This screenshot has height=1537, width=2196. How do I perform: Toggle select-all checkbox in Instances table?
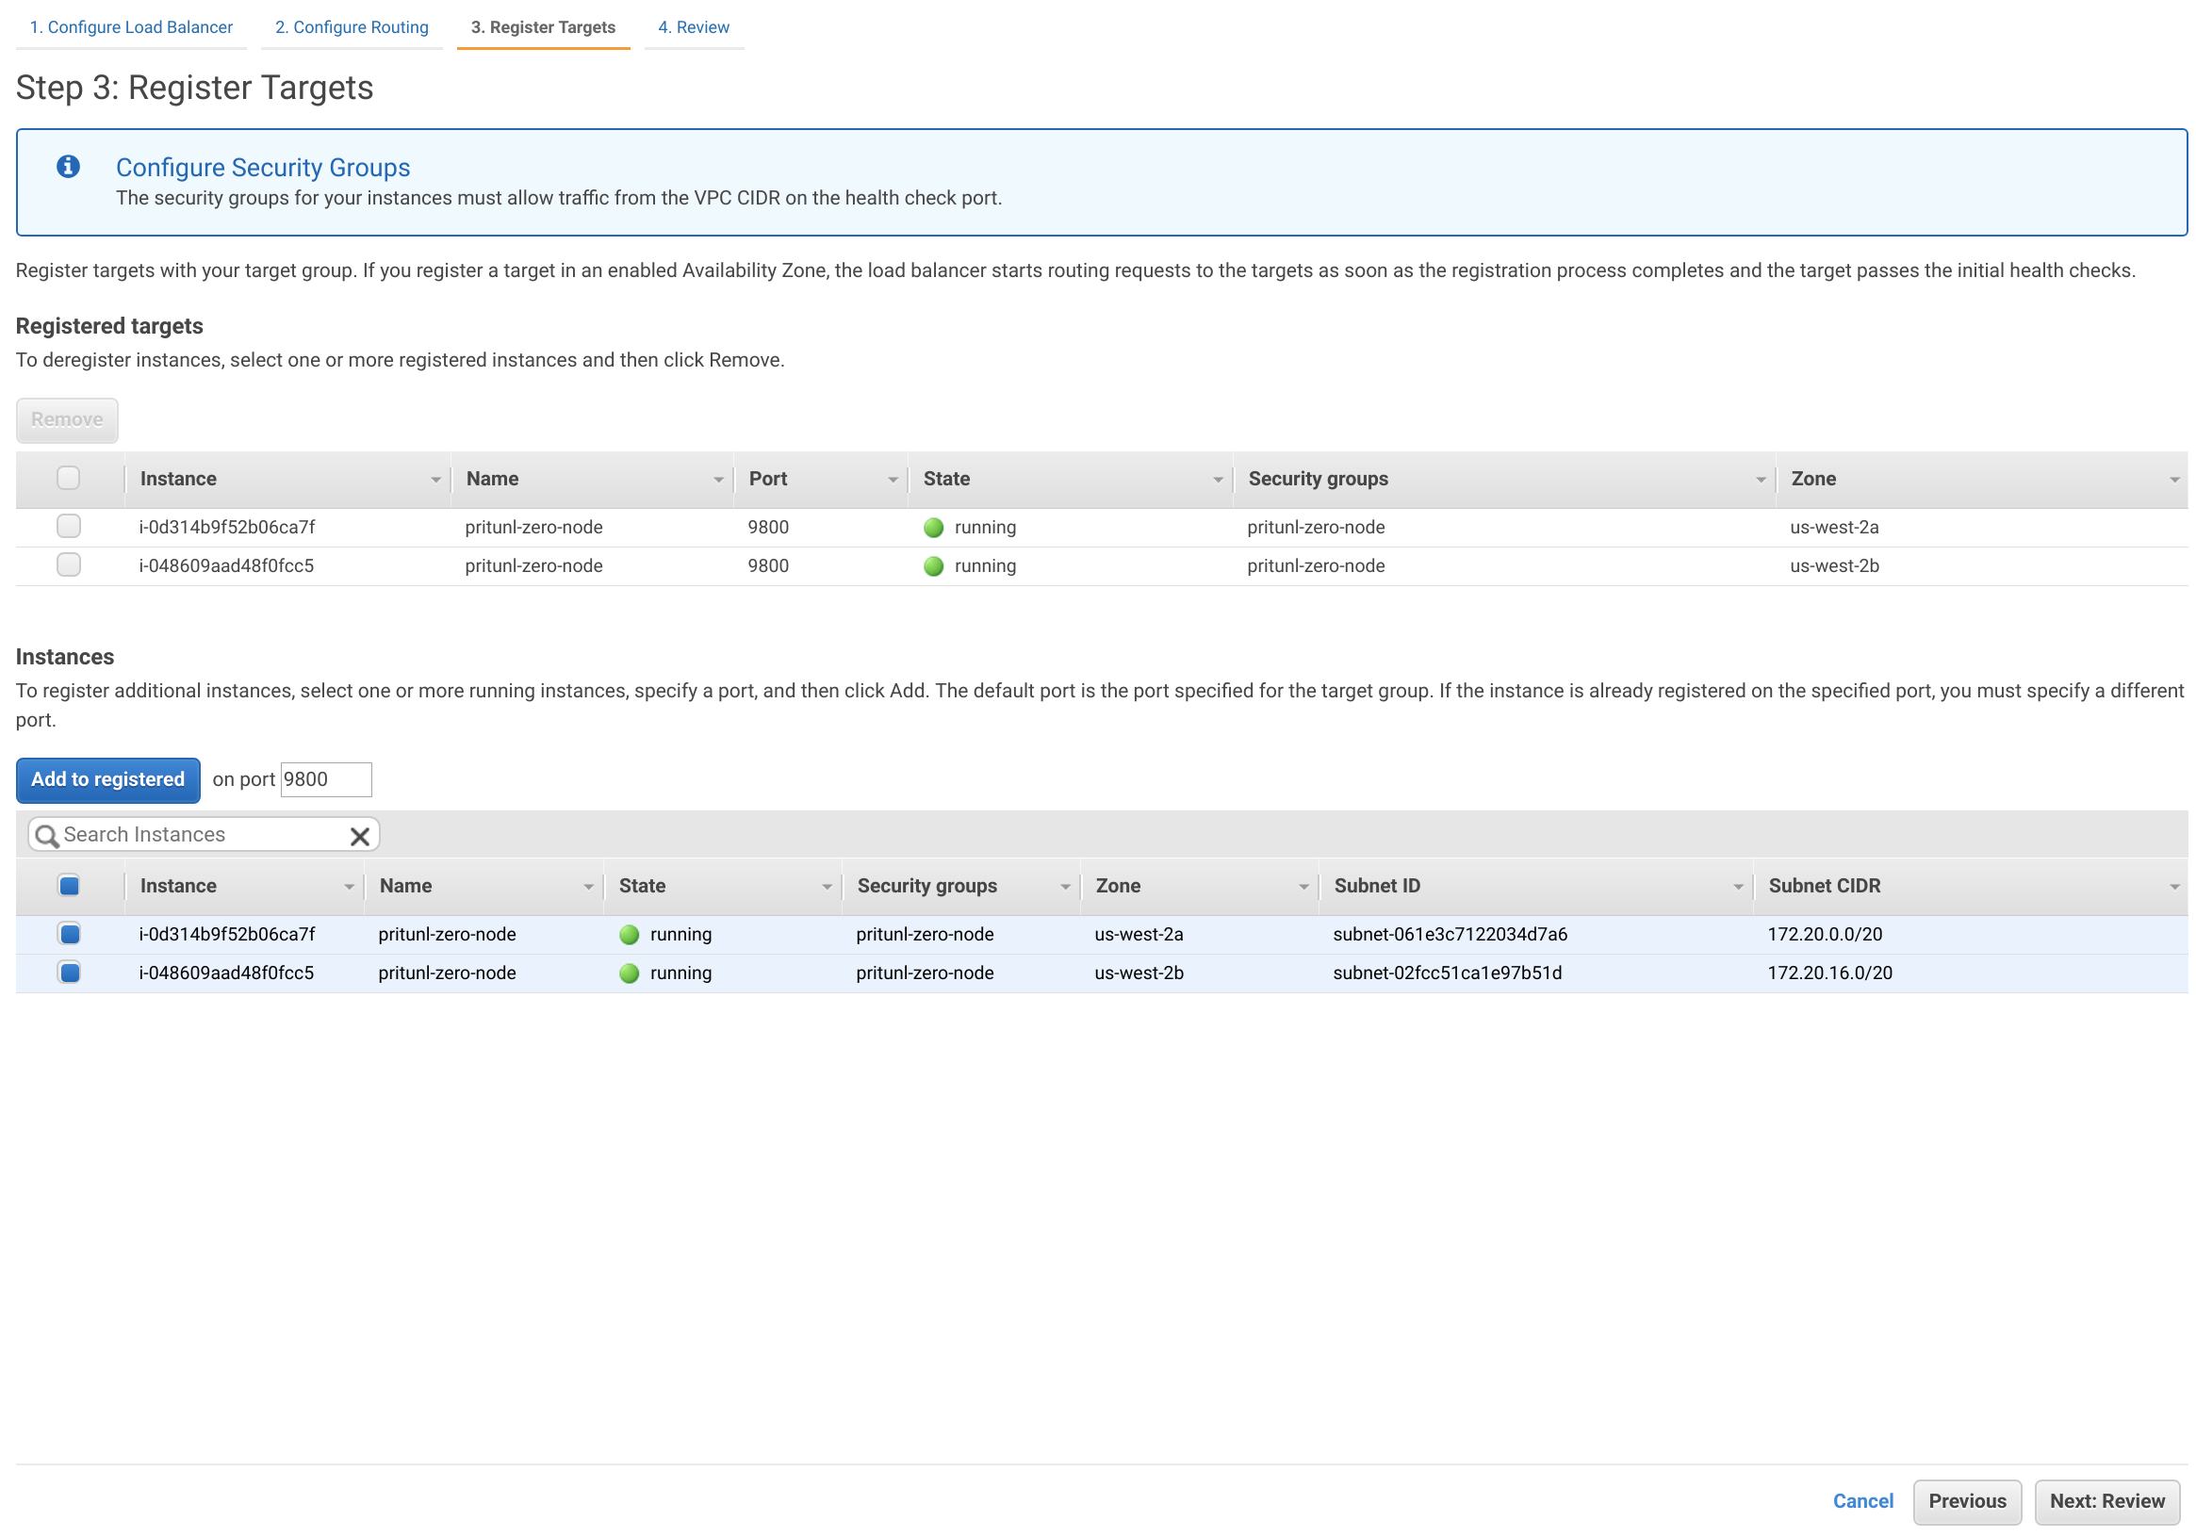[x=69, y=886]
